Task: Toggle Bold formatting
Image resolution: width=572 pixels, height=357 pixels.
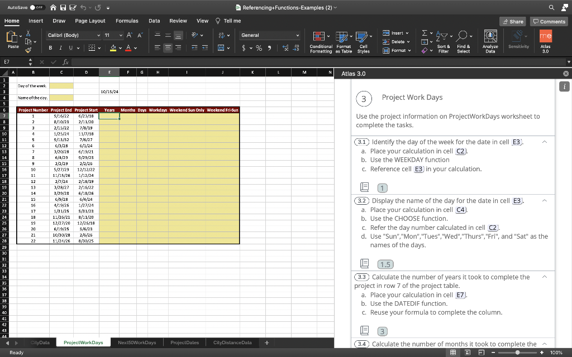Action: click(51, 48)
